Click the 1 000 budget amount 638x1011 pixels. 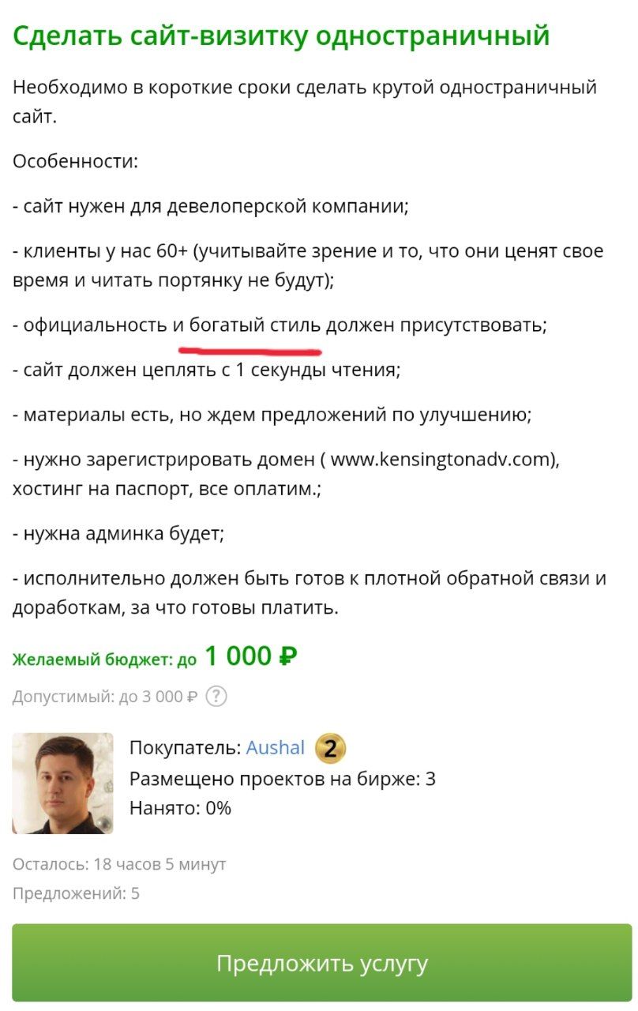click(x=238, y=656)
